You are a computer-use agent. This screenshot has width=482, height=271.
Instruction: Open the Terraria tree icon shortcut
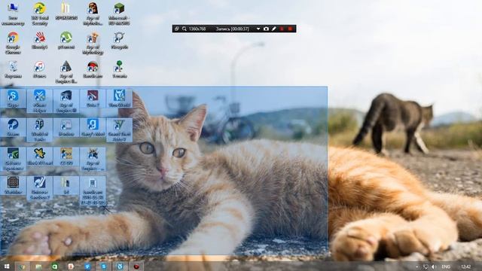(119, 70)
